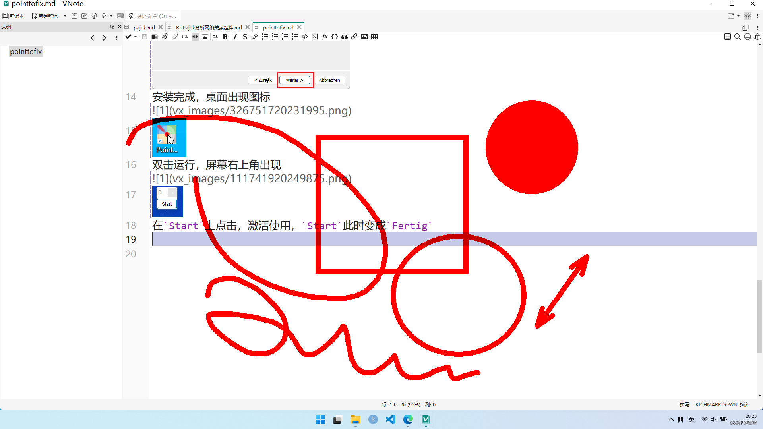Select pointtofix heading in outline panel
The width and height of the screenshot is (763, 429).
coord(26,52)
